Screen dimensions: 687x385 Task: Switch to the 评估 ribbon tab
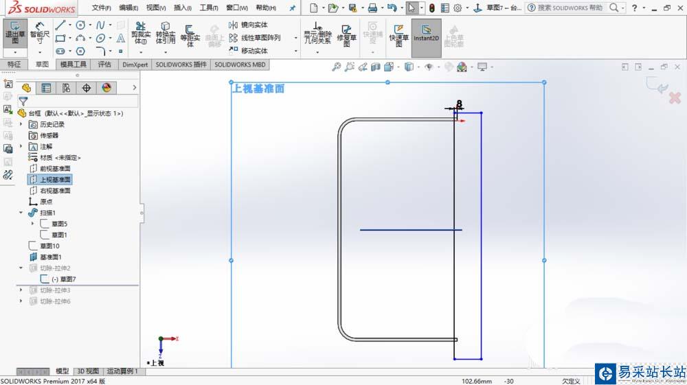[x=104, y=65]
